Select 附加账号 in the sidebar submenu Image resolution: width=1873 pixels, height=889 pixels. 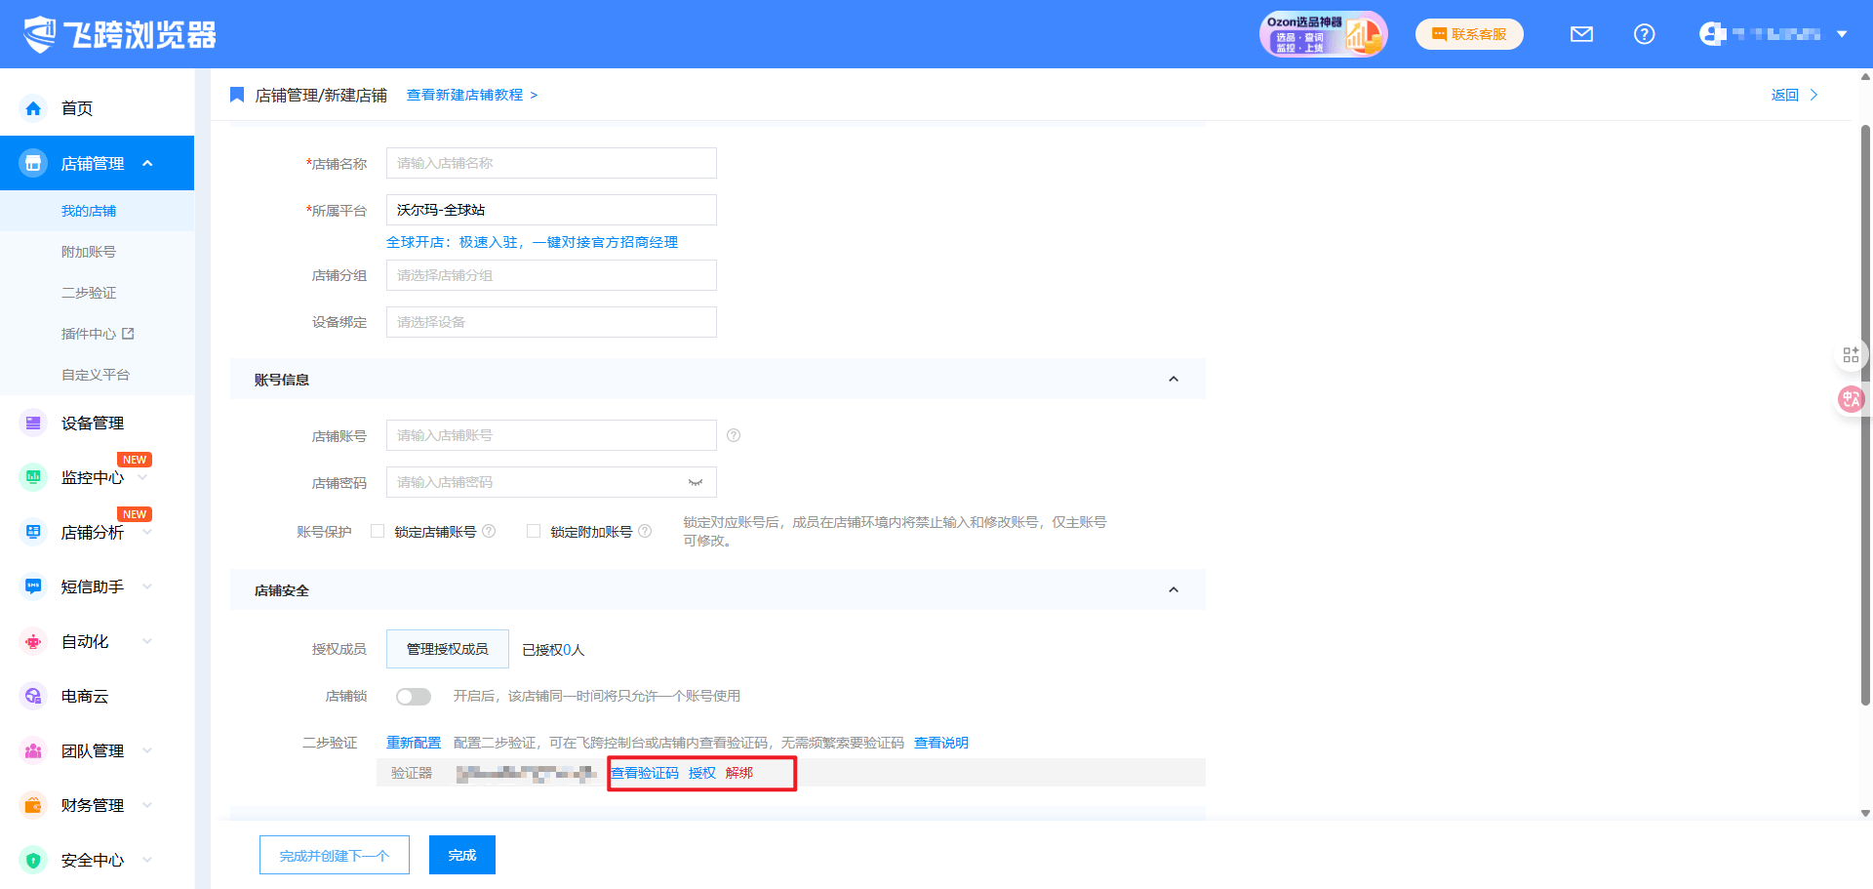[89, 252]
